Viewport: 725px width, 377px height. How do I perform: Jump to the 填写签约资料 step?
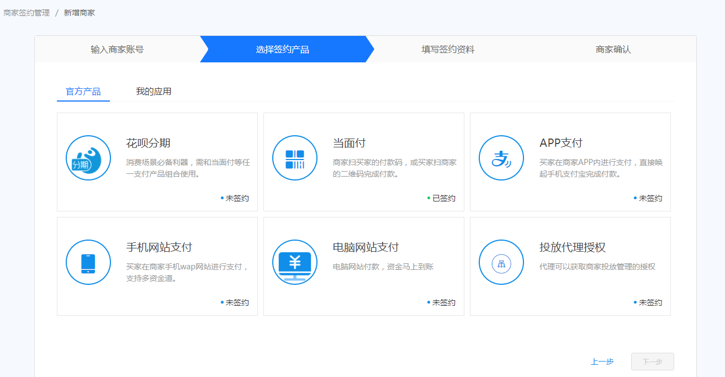(448, 49)
